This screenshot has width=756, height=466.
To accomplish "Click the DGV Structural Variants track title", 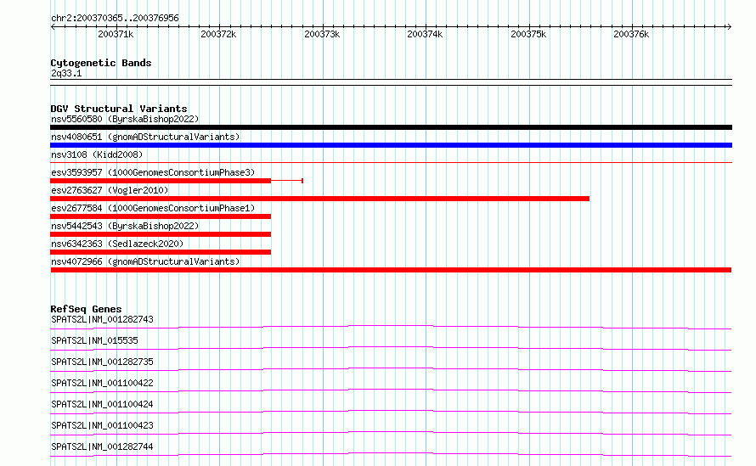I will [119, 109].
